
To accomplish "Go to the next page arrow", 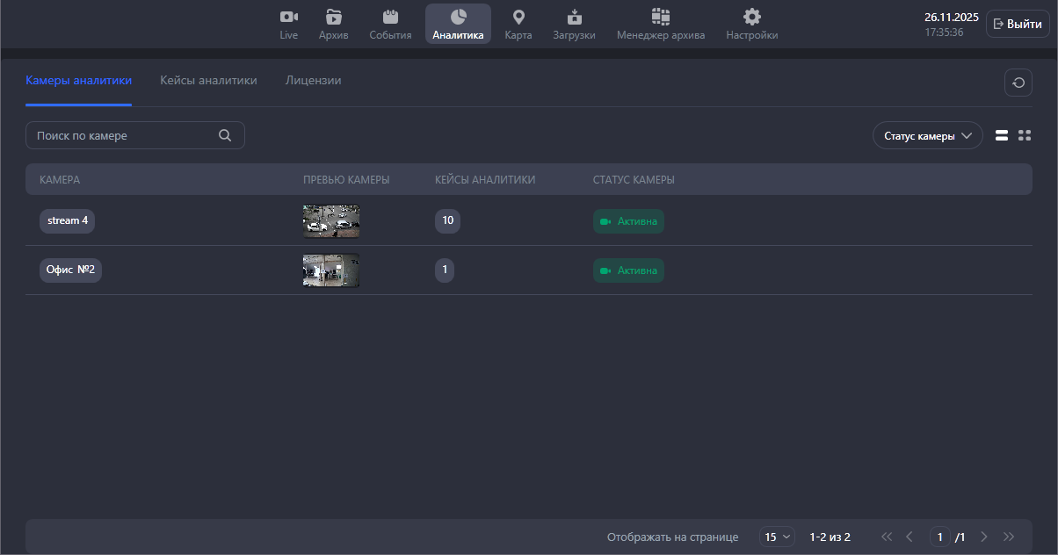I will [984, 537].
